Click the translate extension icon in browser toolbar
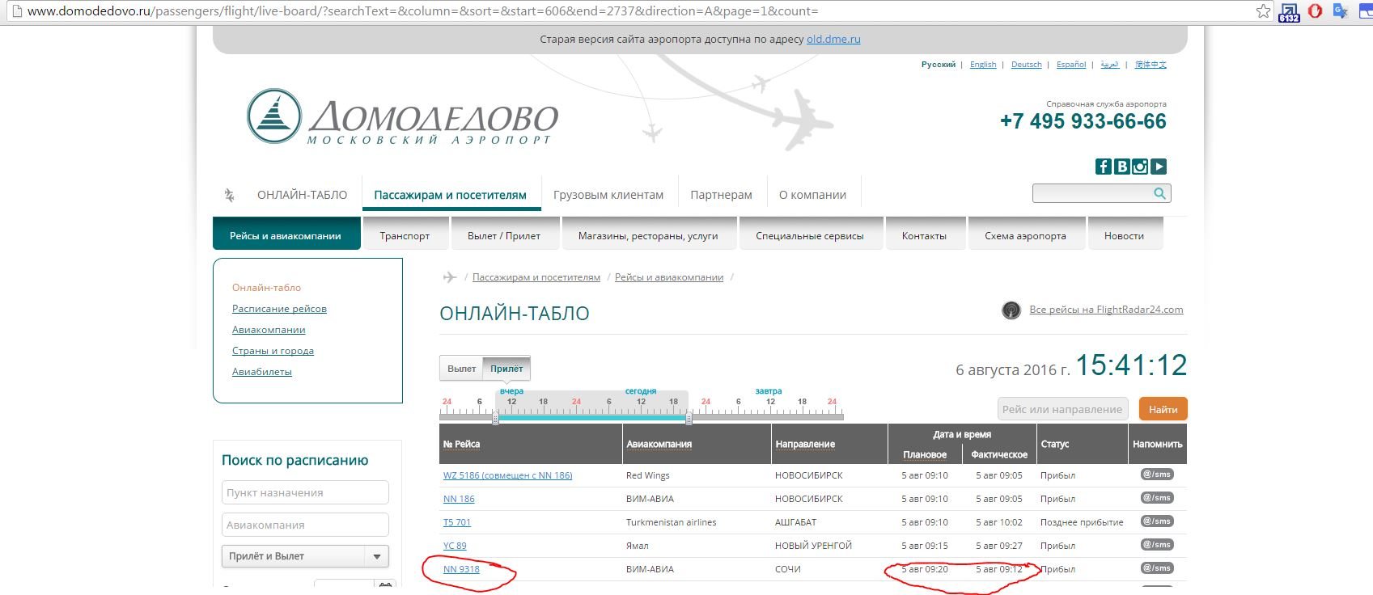1373x595 pixels. tap(1341, 11)
